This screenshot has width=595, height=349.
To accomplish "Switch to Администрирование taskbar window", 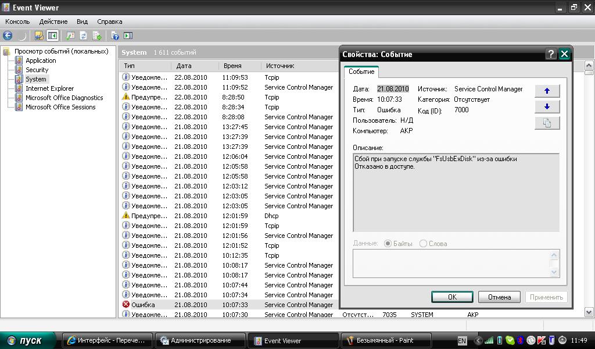I will tap(200, 341).
